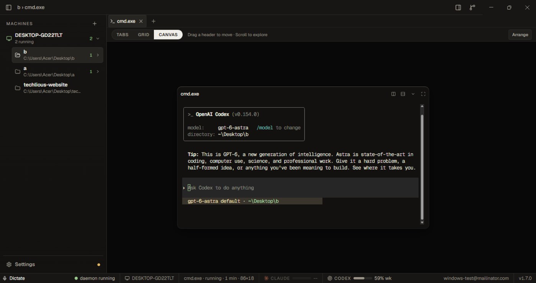Switch to the TABS view
Viewport: 536px width, 283px height.
(x=123, y=35)
